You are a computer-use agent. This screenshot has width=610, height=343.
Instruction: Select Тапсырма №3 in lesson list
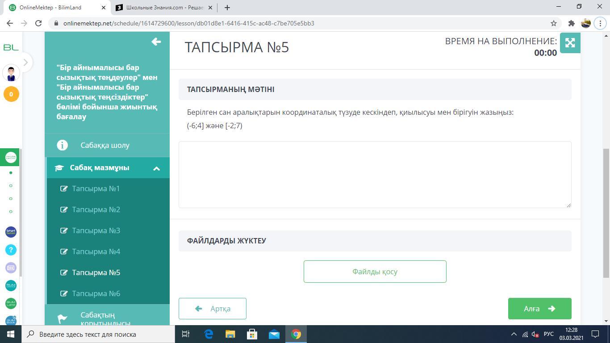[x=96, y=230]
